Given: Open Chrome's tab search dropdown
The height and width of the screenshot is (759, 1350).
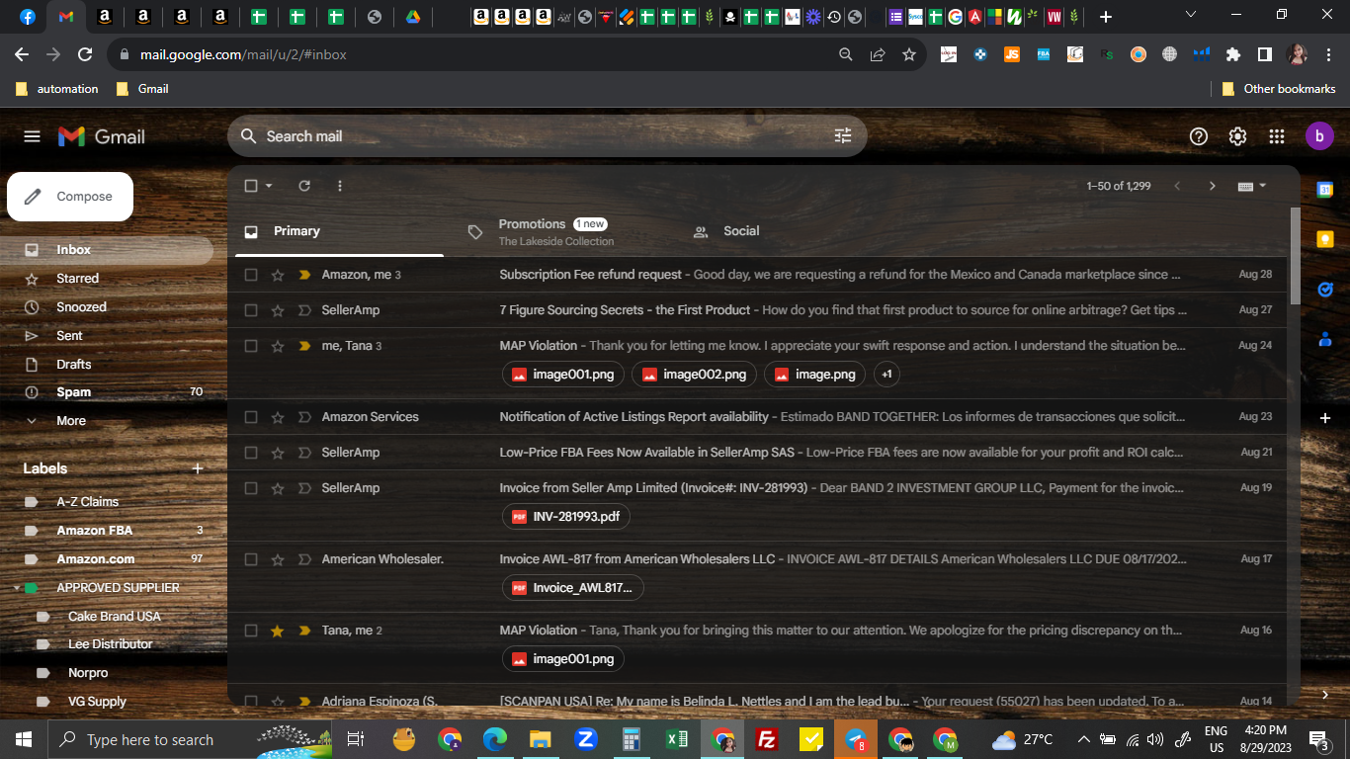Looking at the screenshot, I should (1190, 15).
